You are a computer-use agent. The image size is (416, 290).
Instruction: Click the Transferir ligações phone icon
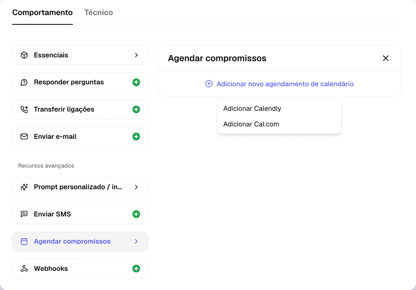click(24, 109)
